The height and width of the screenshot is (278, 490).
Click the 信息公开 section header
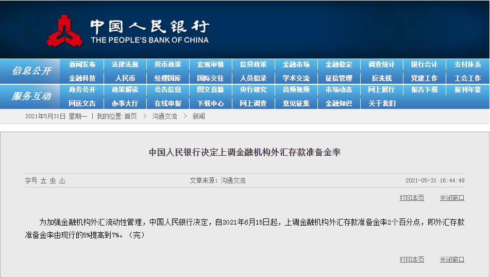pyautogui.click(x=31, y=71)
